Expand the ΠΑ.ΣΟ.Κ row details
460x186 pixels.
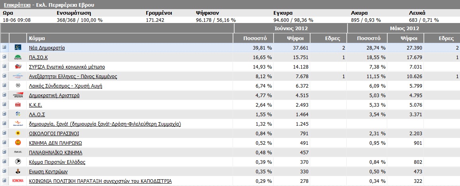point(4,57)
